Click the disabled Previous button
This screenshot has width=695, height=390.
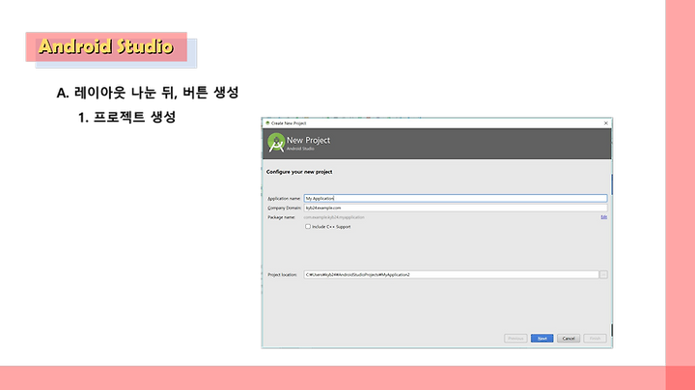(x=515, y=338)
